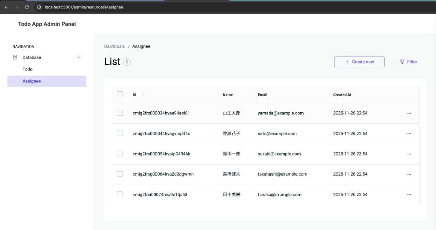Open actions menu for suzuki row

point(409,154)
